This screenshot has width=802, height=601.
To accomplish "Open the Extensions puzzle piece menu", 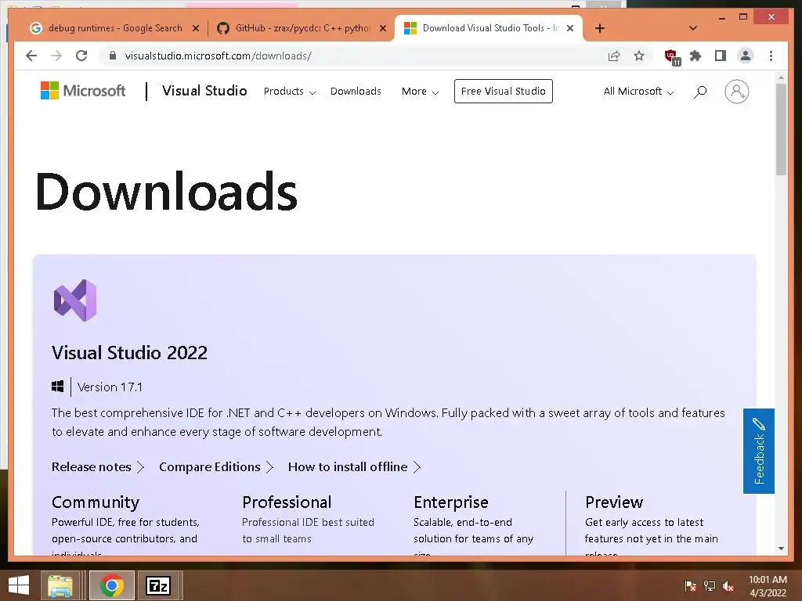I will click(695, 56).
